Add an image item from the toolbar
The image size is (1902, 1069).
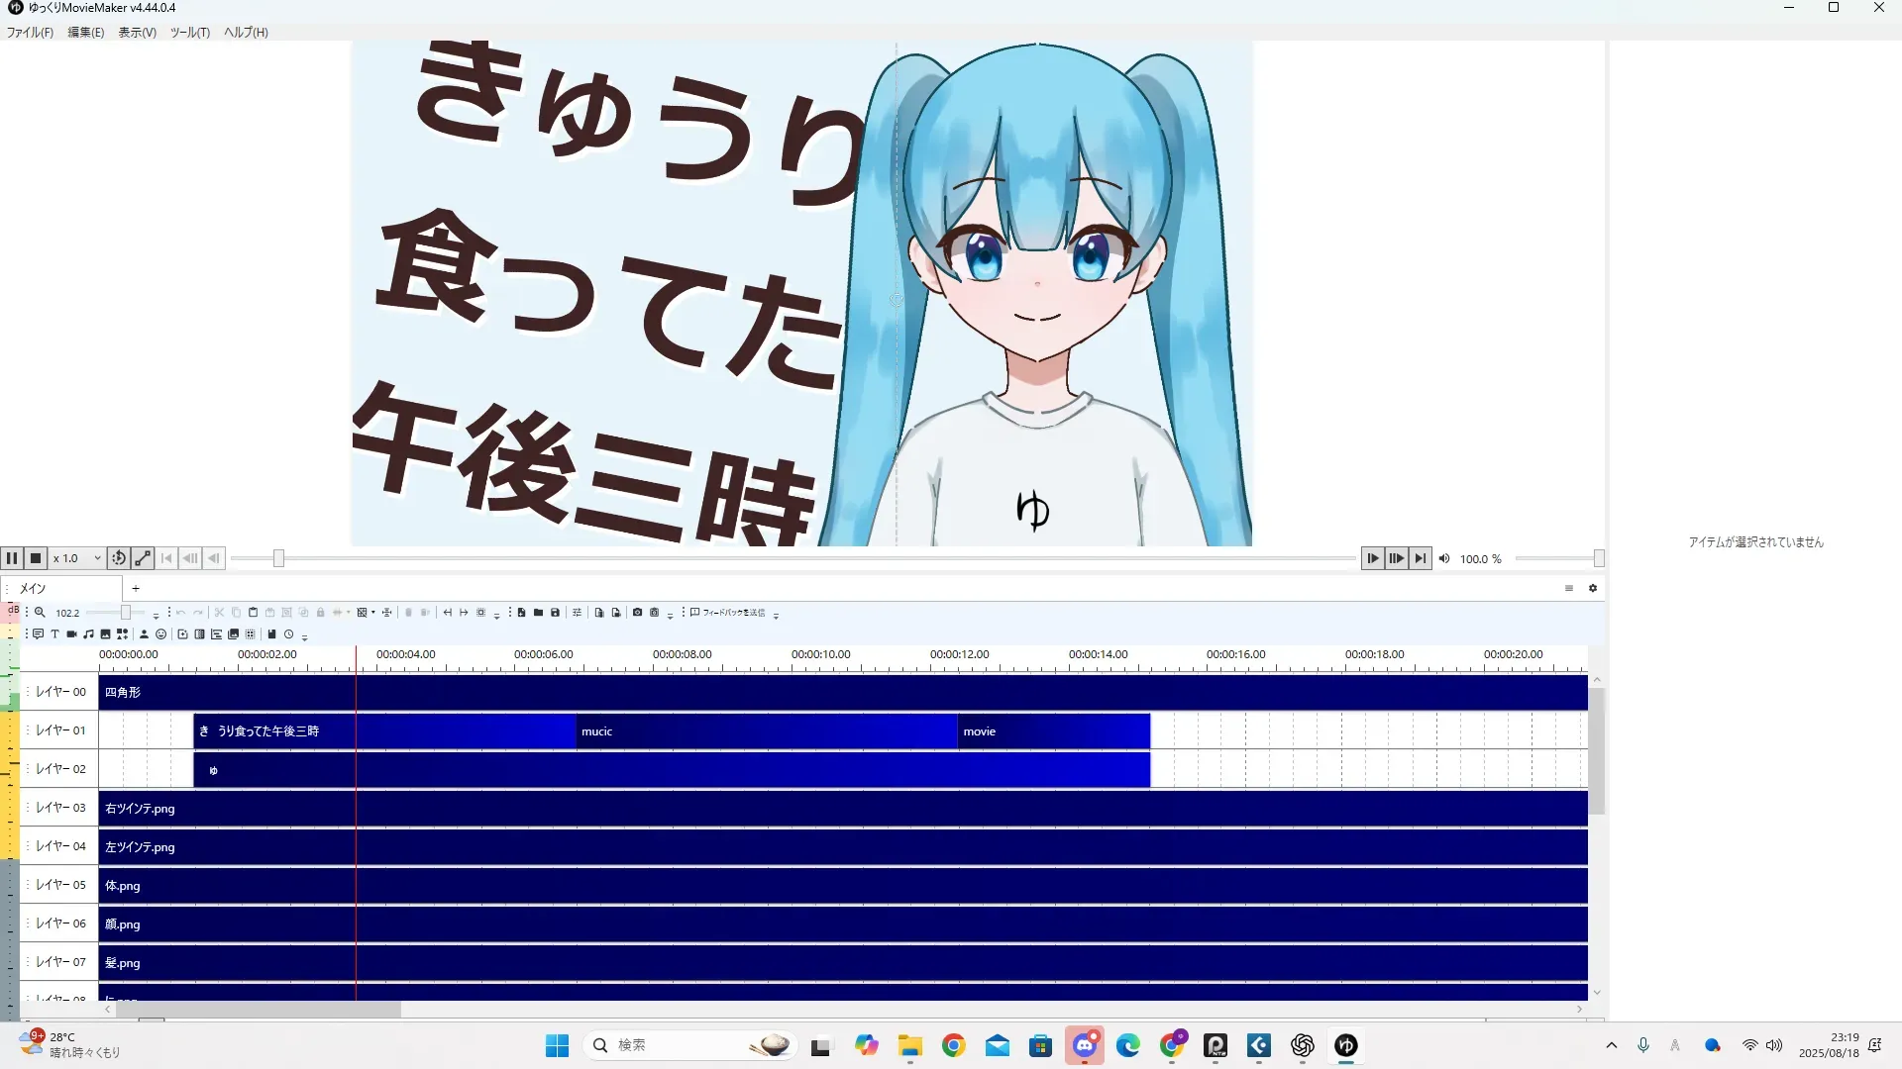[x=105, y=634]
